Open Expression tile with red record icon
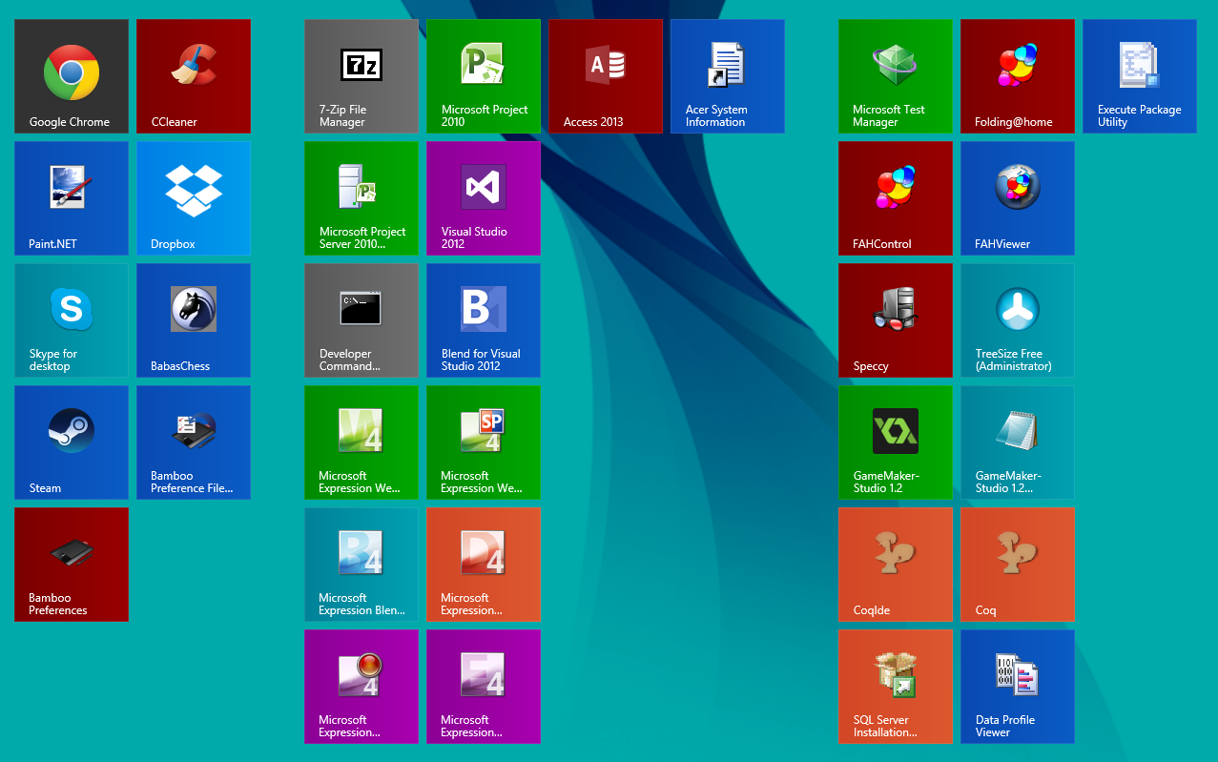This screenshot has height=762, width=1218. pos(361,687)
